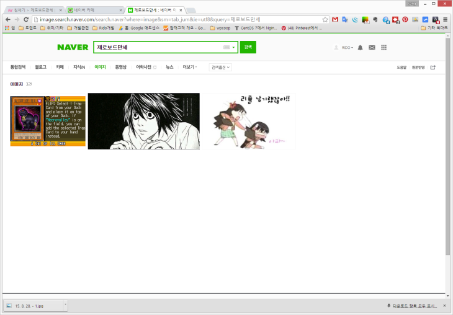Click the green 검색 search button

[248, 47]
